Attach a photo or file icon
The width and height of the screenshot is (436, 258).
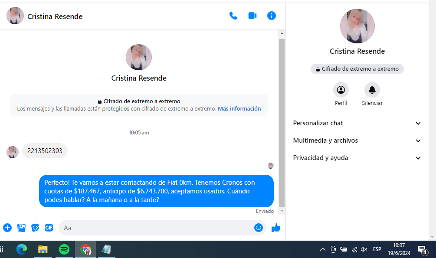pos(21,228)
